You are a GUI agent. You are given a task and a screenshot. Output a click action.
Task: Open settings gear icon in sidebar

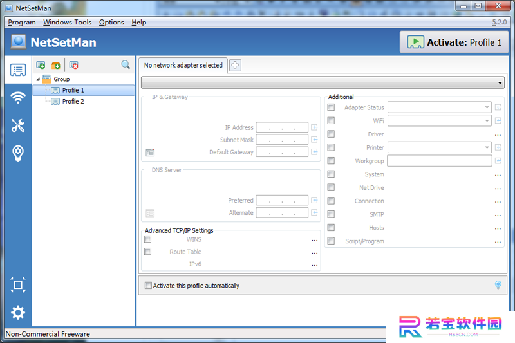coord(18,313)
